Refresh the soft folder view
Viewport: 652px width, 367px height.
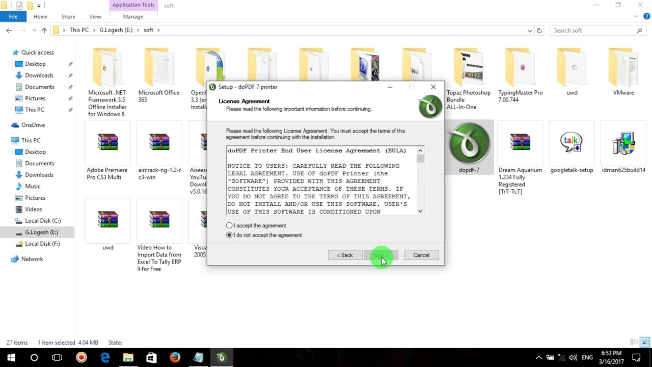[539, 31]
